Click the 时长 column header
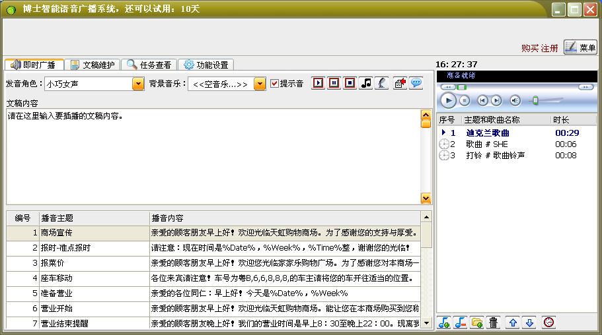This screenshot has width=602, height=335. click(574, 120)
